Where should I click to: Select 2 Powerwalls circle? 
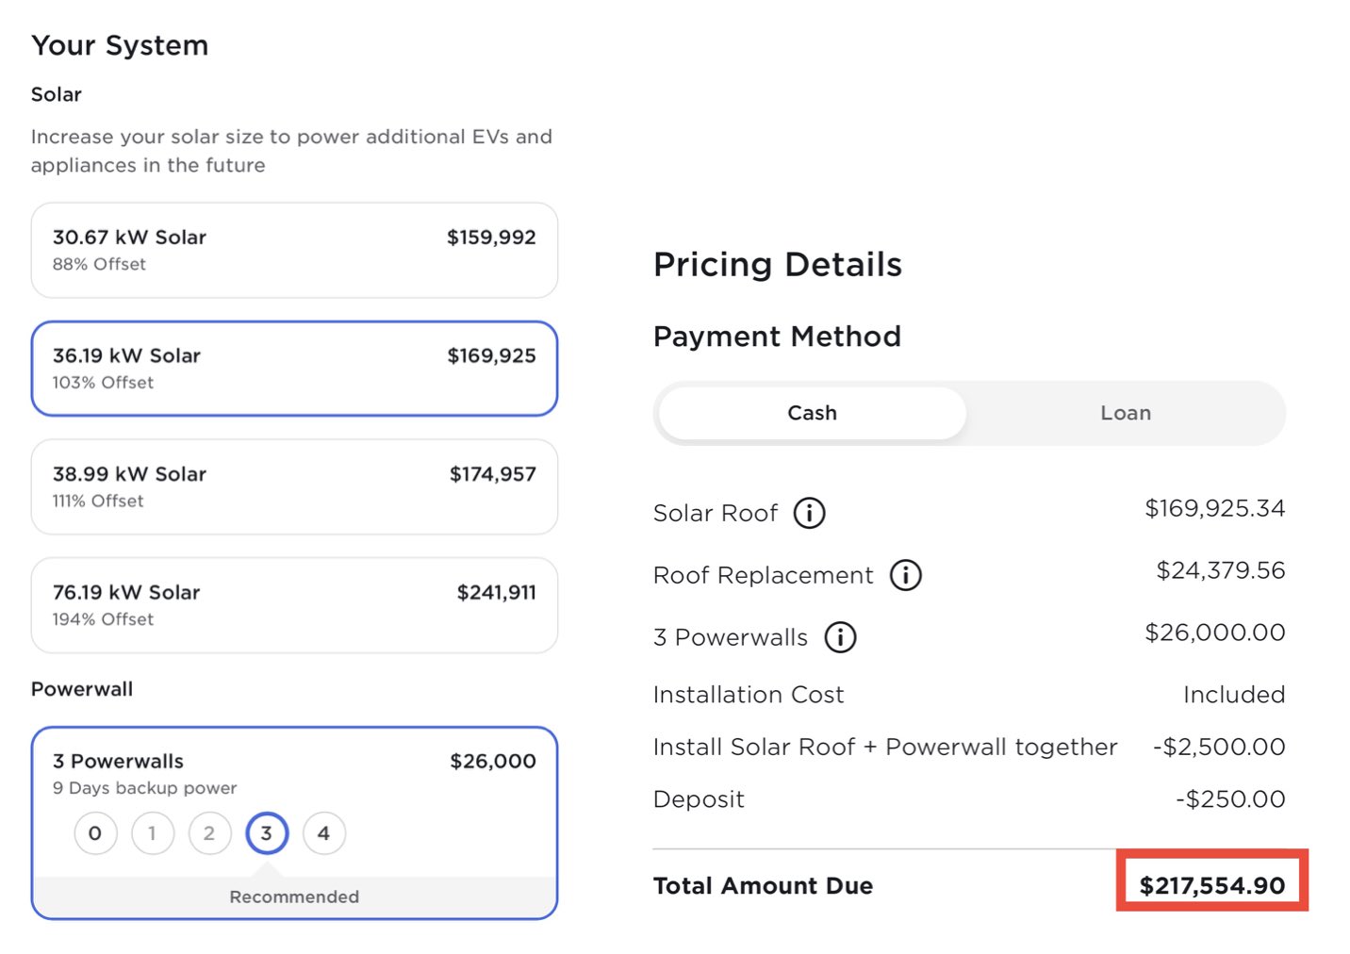(209, 833)
